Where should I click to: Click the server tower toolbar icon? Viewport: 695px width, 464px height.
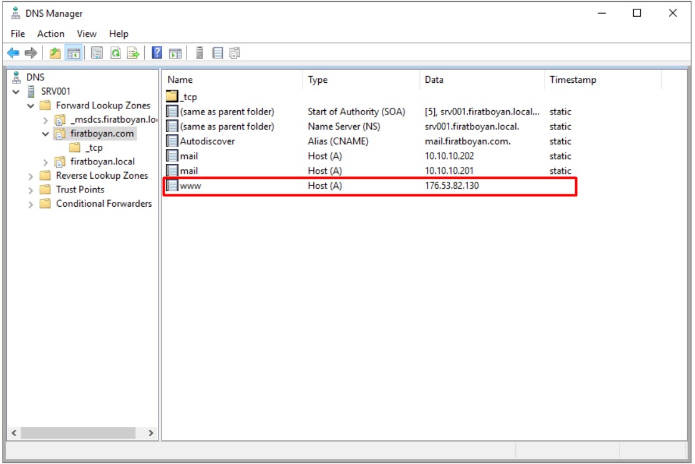point(200,53)
